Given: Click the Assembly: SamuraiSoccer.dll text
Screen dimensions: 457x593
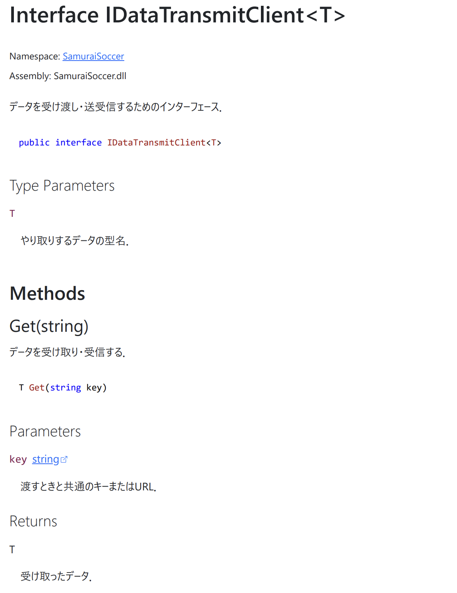Looking at the screenshot, I should pyautogui.click(x=68, y=76).
